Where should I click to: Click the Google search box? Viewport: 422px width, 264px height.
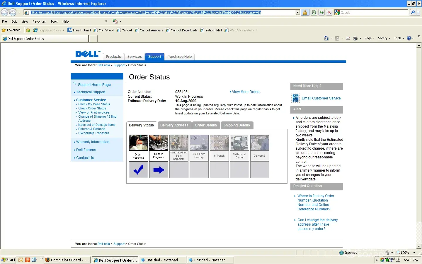point(371,13)
